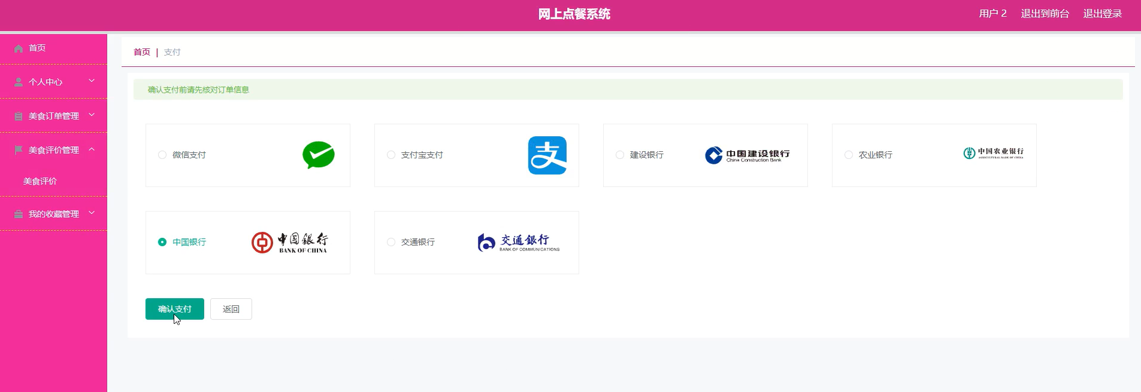Click the 网上点餐系统 title
Screen dimensions: 1141x392
click(574, 14)
